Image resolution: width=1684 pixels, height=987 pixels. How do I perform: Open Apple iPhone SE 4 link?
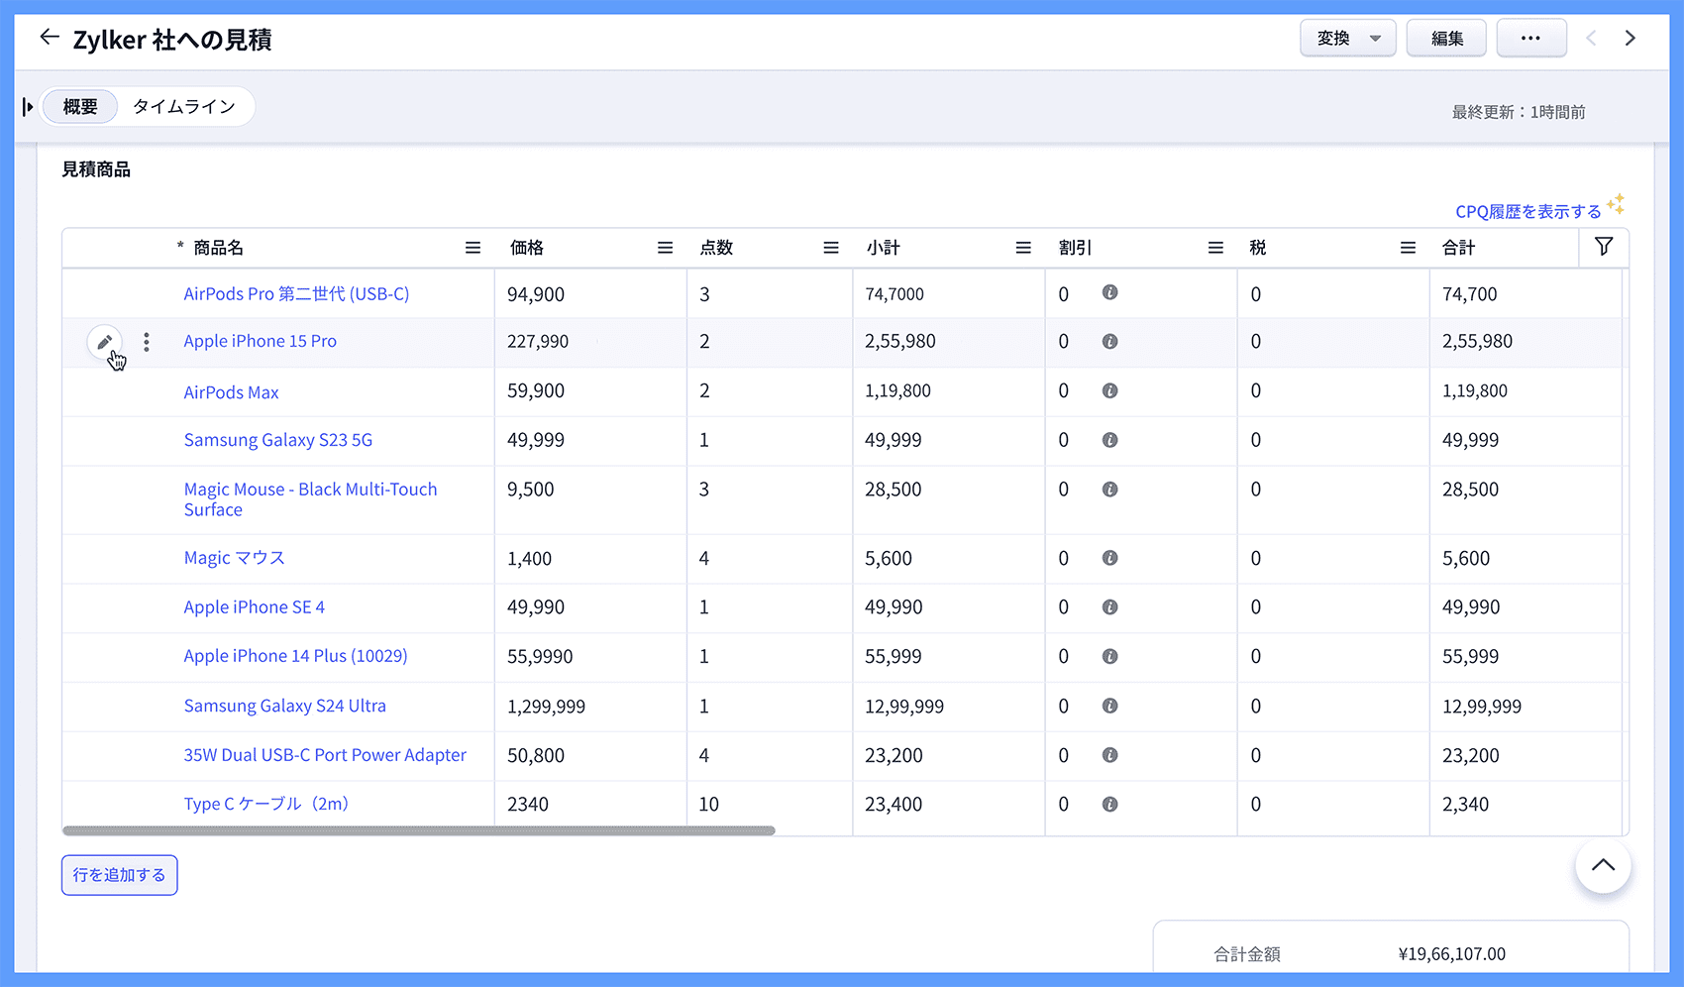pyautogui.click(x=254, y=607)
